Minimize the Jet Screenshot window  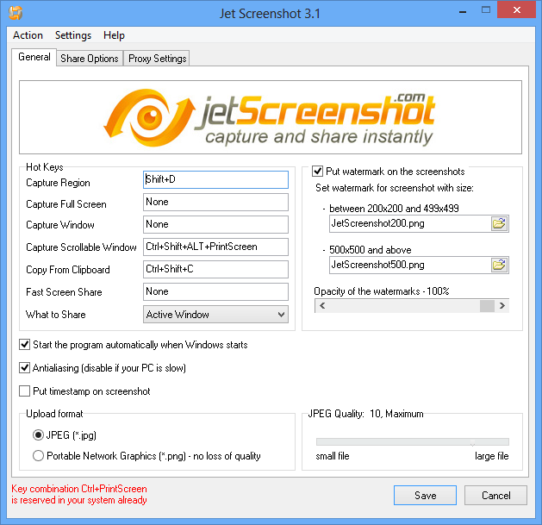pos(463,10)
